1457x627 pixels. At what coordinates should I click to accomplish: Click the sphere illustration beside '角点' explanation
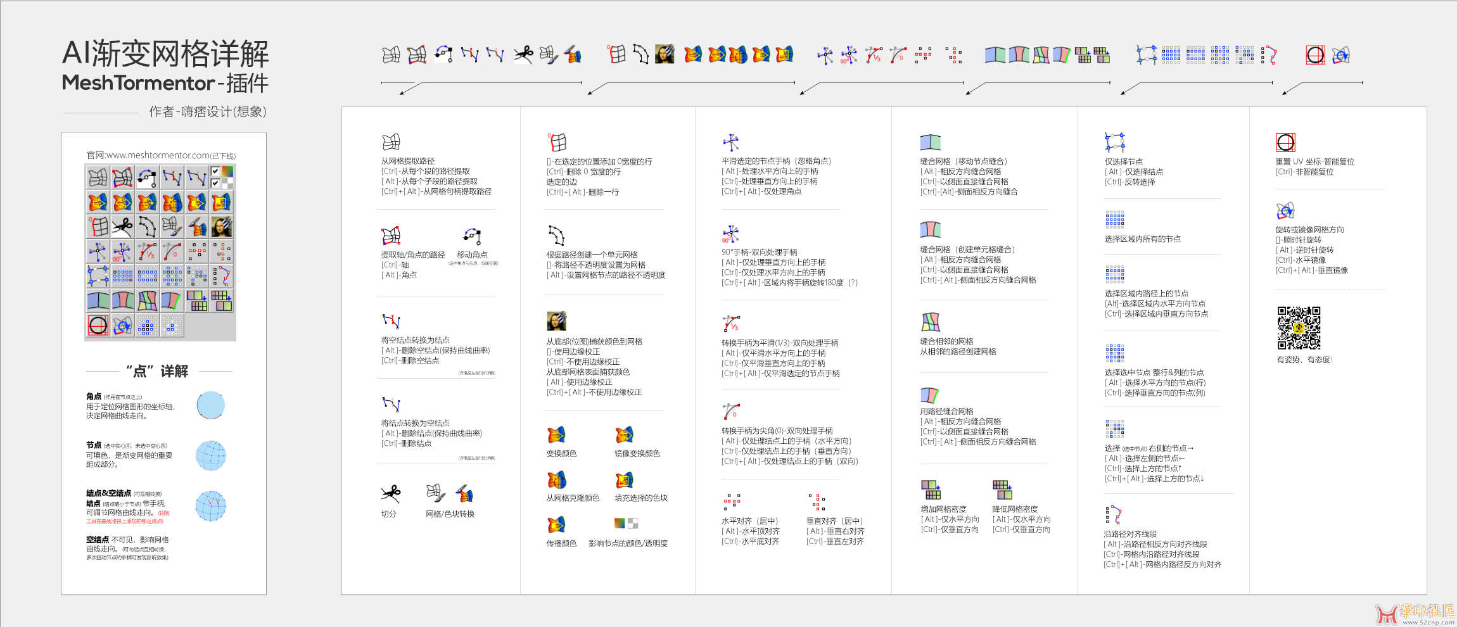[211, 405]
